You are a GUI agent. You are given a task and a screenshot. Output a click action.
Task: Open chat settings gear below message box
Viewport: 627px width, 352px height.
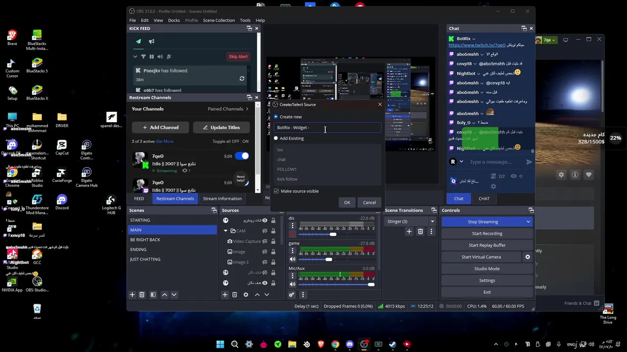click(x=493, y=186)
